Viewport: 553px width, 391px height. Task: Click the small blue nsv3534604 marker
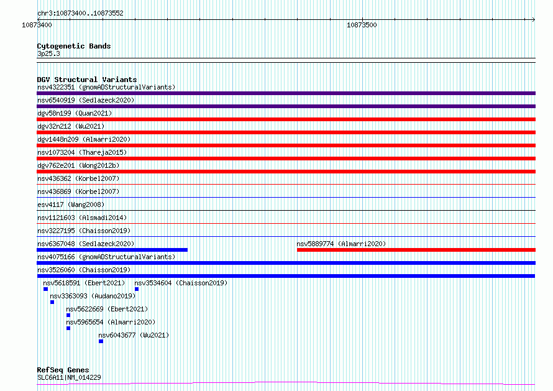137,289
